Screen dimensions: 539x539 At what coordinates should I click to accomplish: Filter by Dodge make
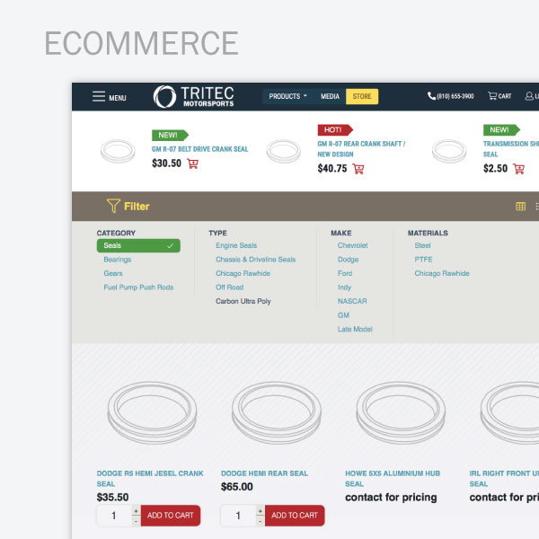click(x=348, y=260)
